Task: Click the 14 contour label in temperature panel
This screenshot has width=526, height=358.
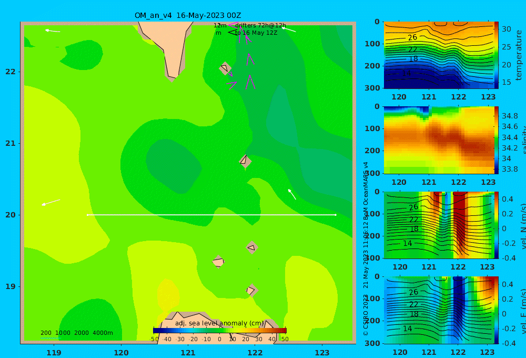Action: [407, 73]
